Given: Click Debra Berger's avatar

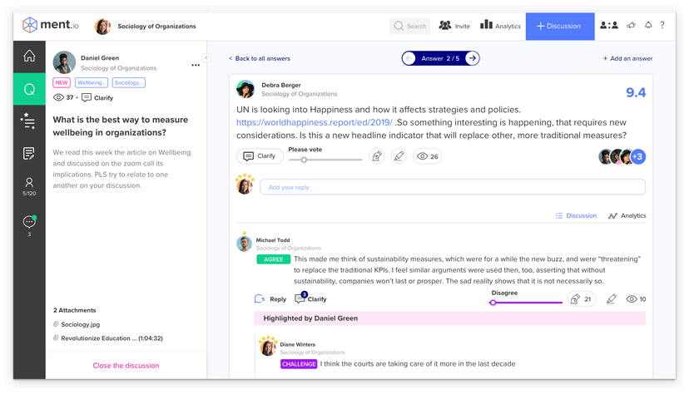Looking at the screenshot, I should [245, 89].
